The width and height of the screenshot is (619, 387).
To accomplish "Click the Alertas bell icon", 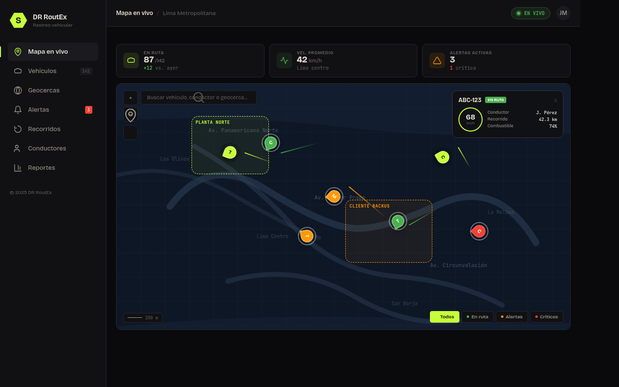I will (x=18, y=110).
